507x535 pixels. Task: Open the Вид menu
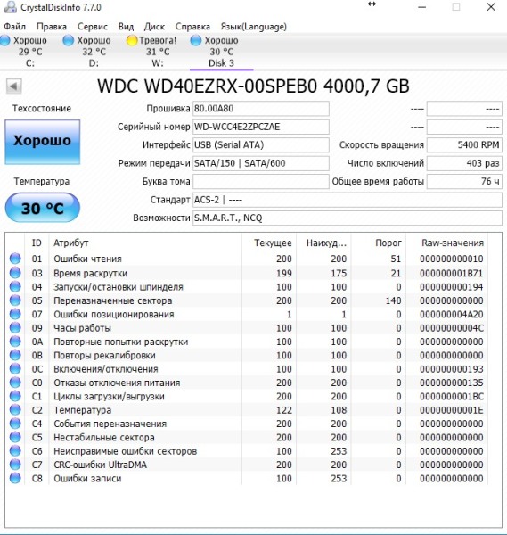click(x=126, y=26)
